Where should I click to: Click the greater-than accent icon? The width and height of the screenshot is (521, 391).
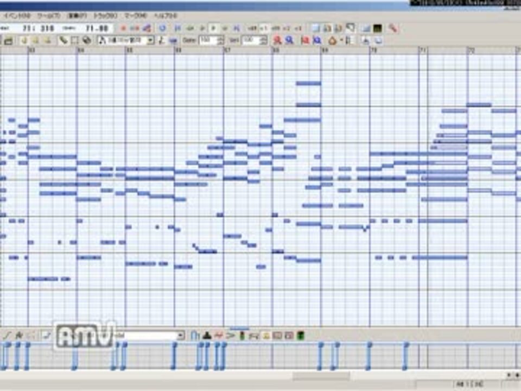tap(230, 336)
